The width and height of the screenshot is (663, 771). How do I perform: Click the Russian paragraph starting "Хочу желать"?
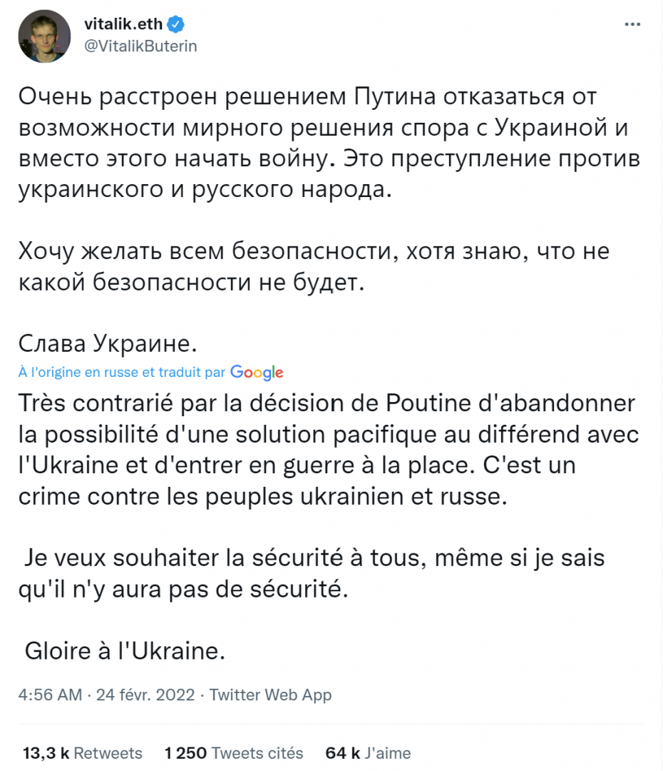(314, 267)
